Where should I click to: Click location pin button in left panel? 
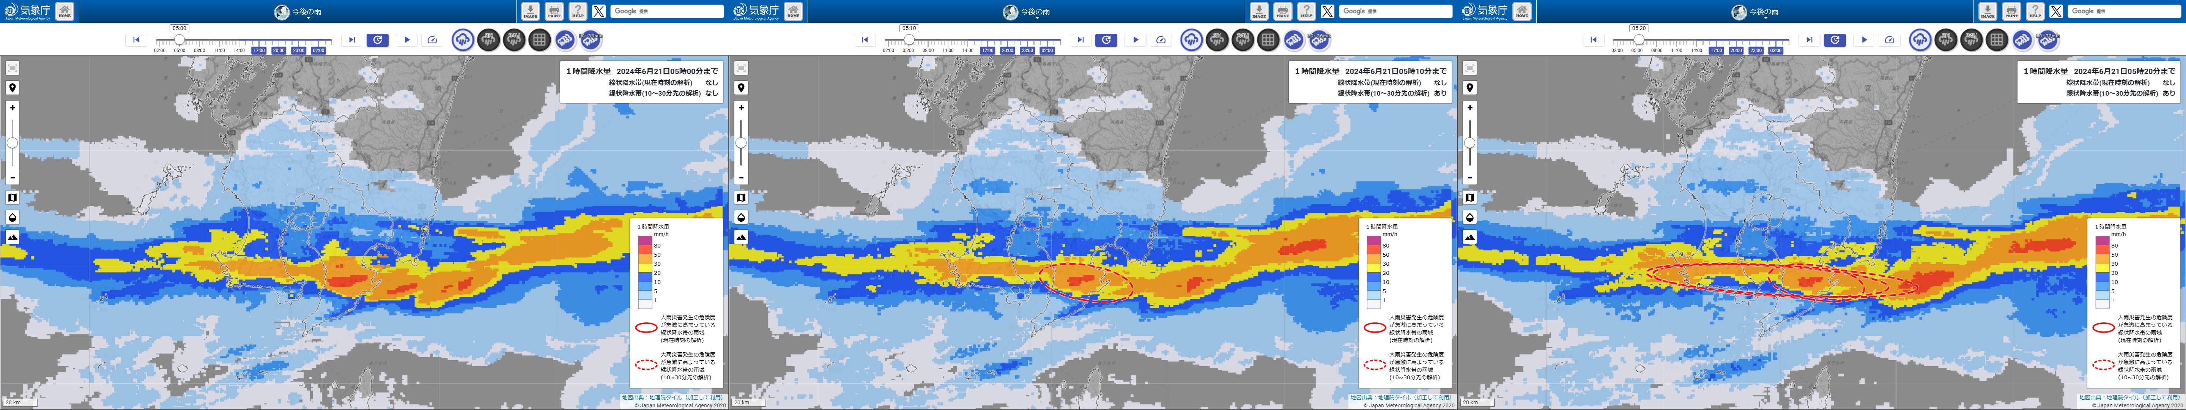13,87
